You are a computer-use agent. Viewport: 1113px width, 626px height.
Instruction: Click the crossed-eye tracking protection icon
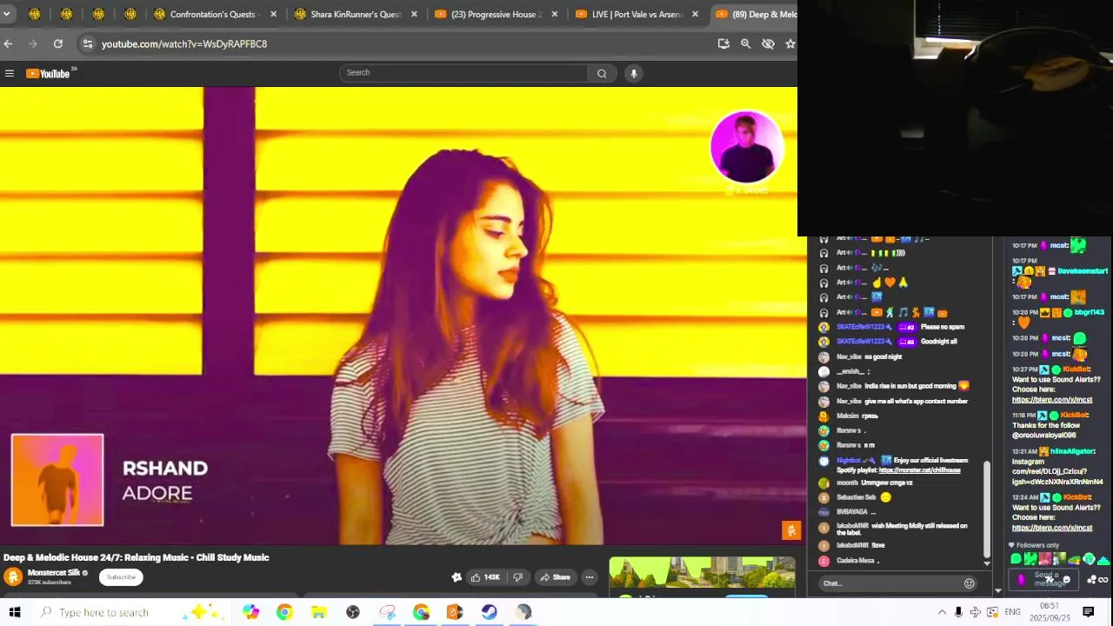[x=768, y=43]
